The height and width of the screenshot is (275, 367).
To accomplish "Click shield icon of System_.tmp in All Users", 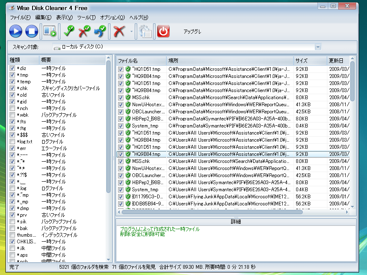I will pos(128,190).
